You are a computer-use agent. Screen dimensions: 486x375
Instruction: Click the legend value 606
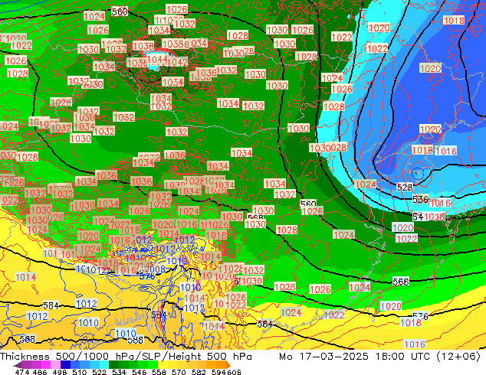click(234, 372)
